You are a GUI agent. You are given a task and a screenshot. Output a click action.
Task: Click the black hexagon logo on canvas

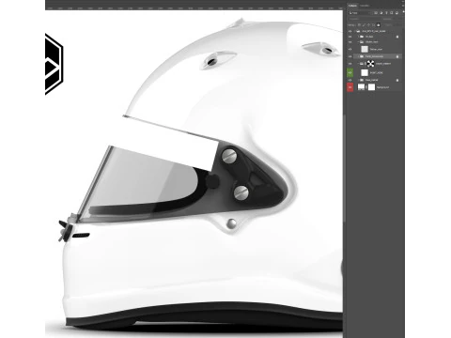point(54,64)
